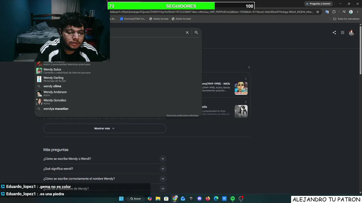The width and height of the screenshot is (362, 203).
Task: Bookmark this page with the star icon
Action: click(x=318, y=12)
